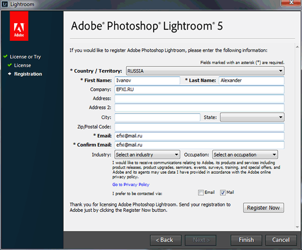Expand the Select an occupation dropdown

pos(245,155)
